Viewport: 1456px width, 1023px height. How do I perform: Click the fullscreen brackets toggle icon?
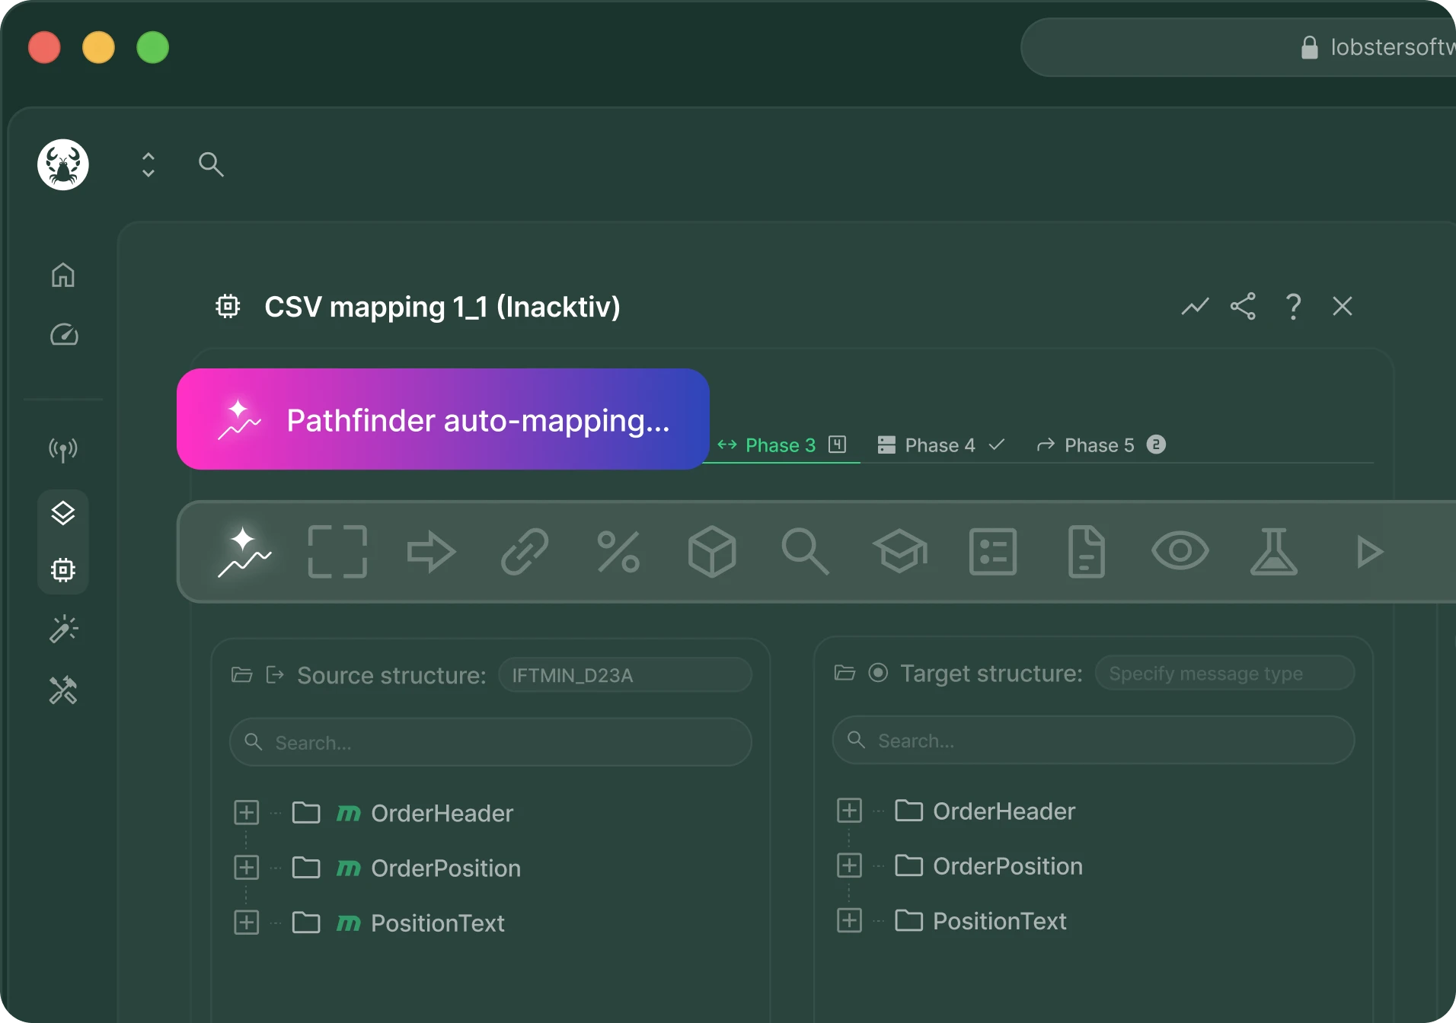[337, 551]
